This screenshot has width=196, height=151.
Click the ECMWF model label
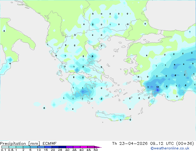50,144
